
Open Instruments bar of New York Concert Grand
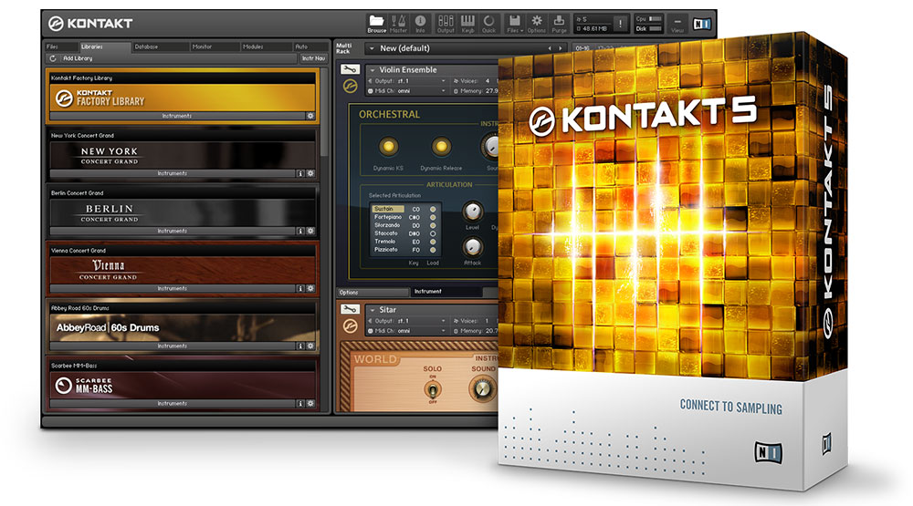click(173, 173)
